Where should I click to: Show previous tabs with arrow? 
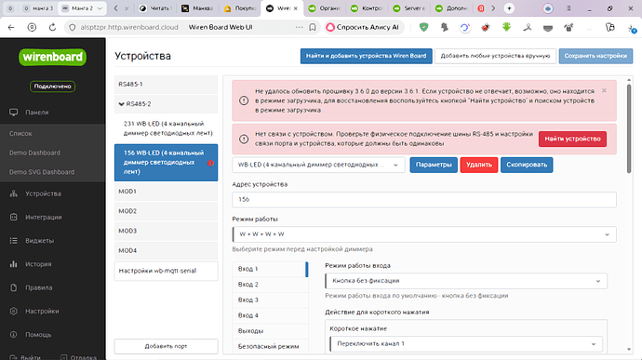(x=116, y=8)
